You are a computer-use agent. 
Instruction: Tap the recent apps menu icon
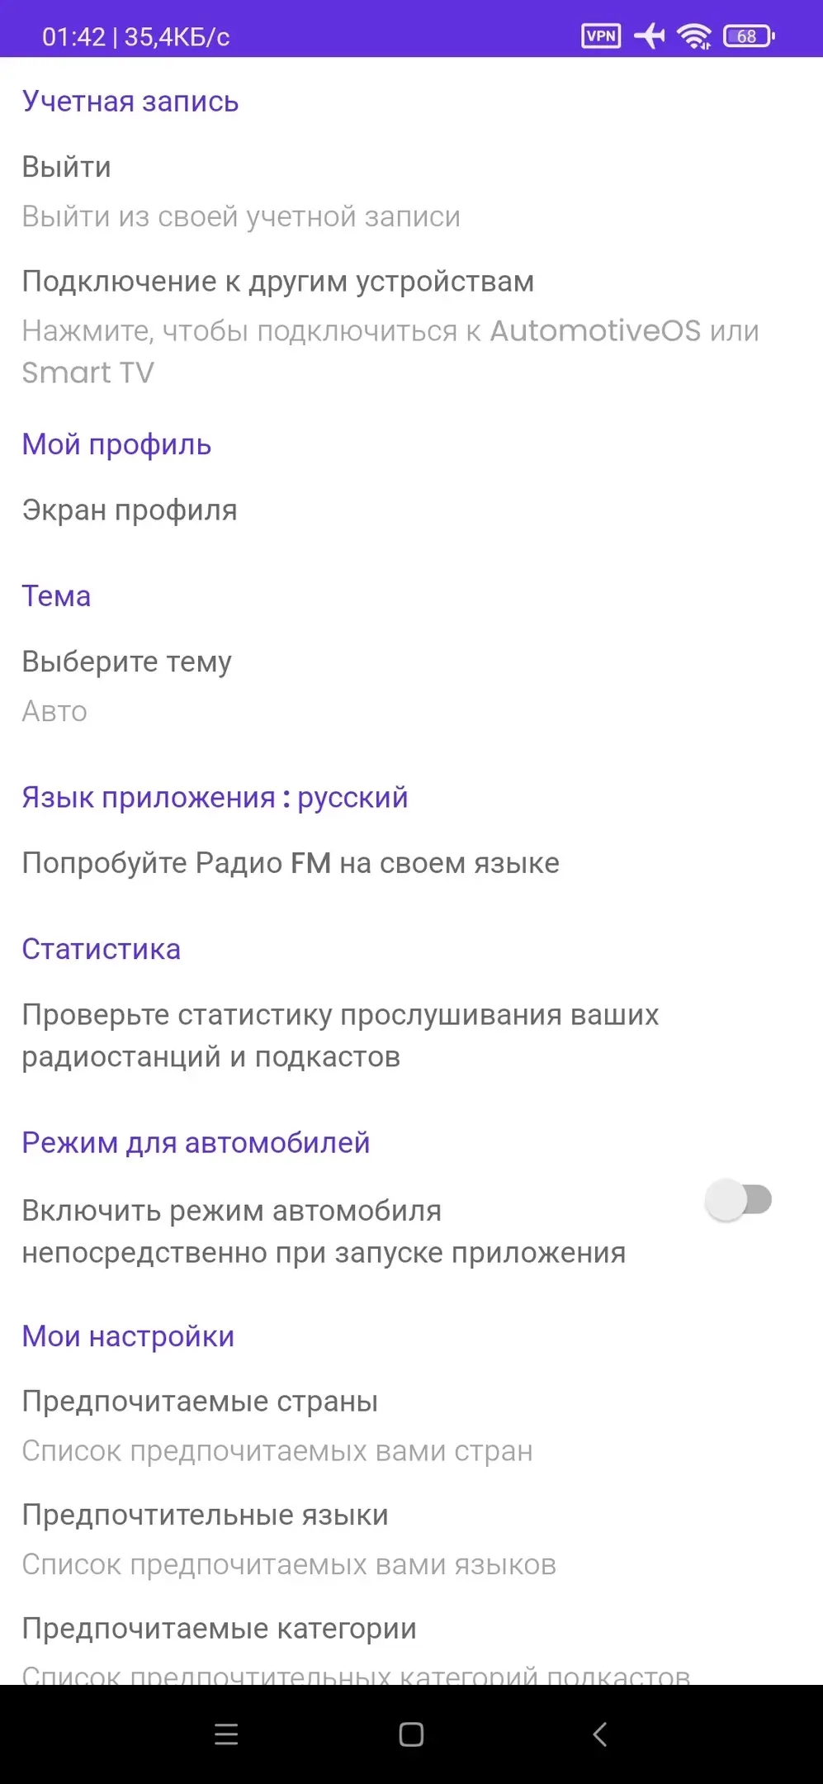225,1734
